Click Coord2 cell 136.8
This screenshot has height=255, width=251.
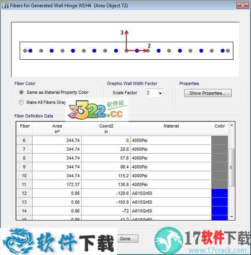tap(106, 184)
